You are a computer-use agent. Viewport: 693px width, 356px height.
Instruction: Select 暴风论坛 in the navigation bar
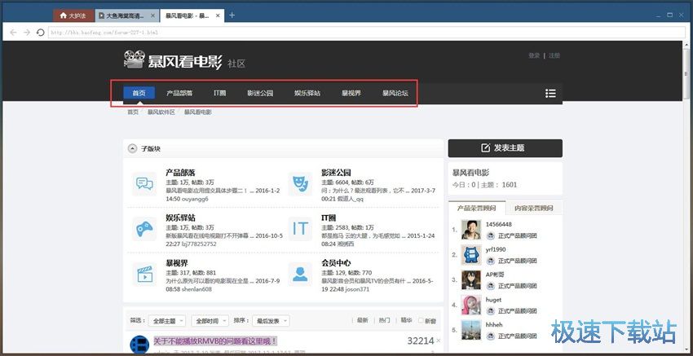pos(395,93)
